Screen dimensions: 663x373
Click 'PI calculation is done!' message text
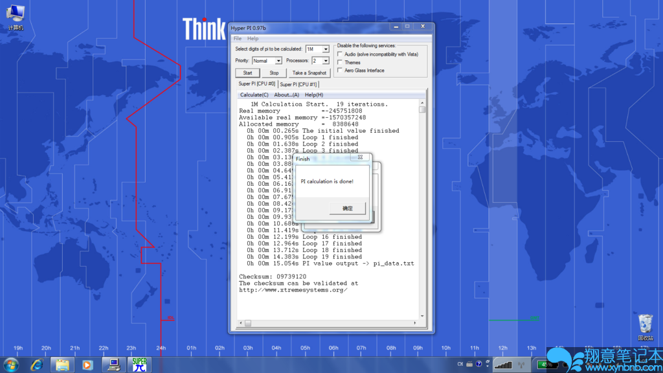pos(327,181)
